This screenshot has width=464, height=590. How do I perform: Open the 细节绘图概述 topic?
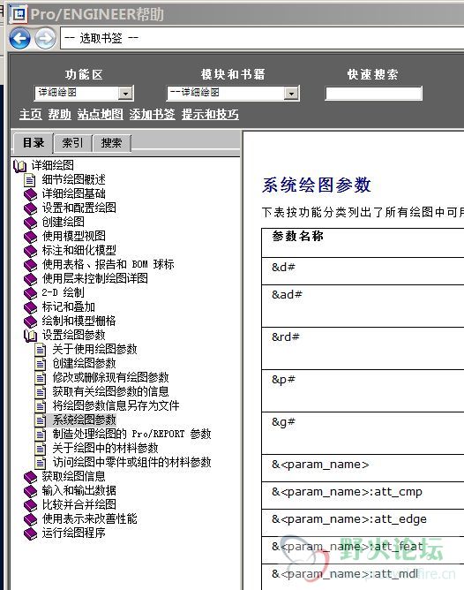click(x=73, y=179)
